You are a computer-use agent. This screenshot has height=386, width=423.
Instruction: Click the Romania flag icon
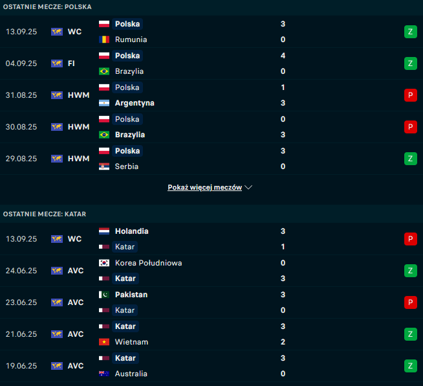coord(104,40)
